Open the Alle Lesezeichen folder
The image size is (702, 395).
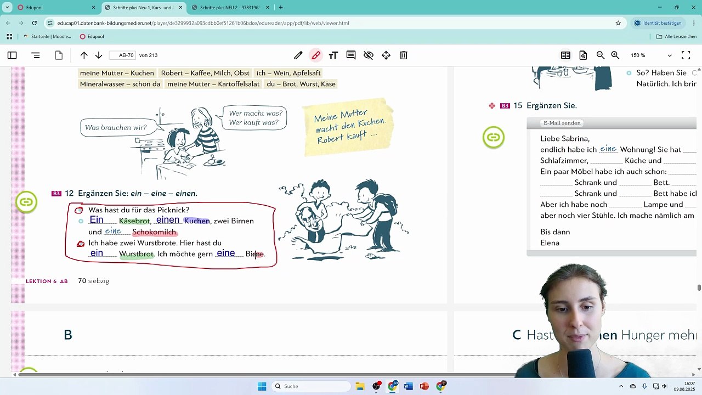point(676,37)
